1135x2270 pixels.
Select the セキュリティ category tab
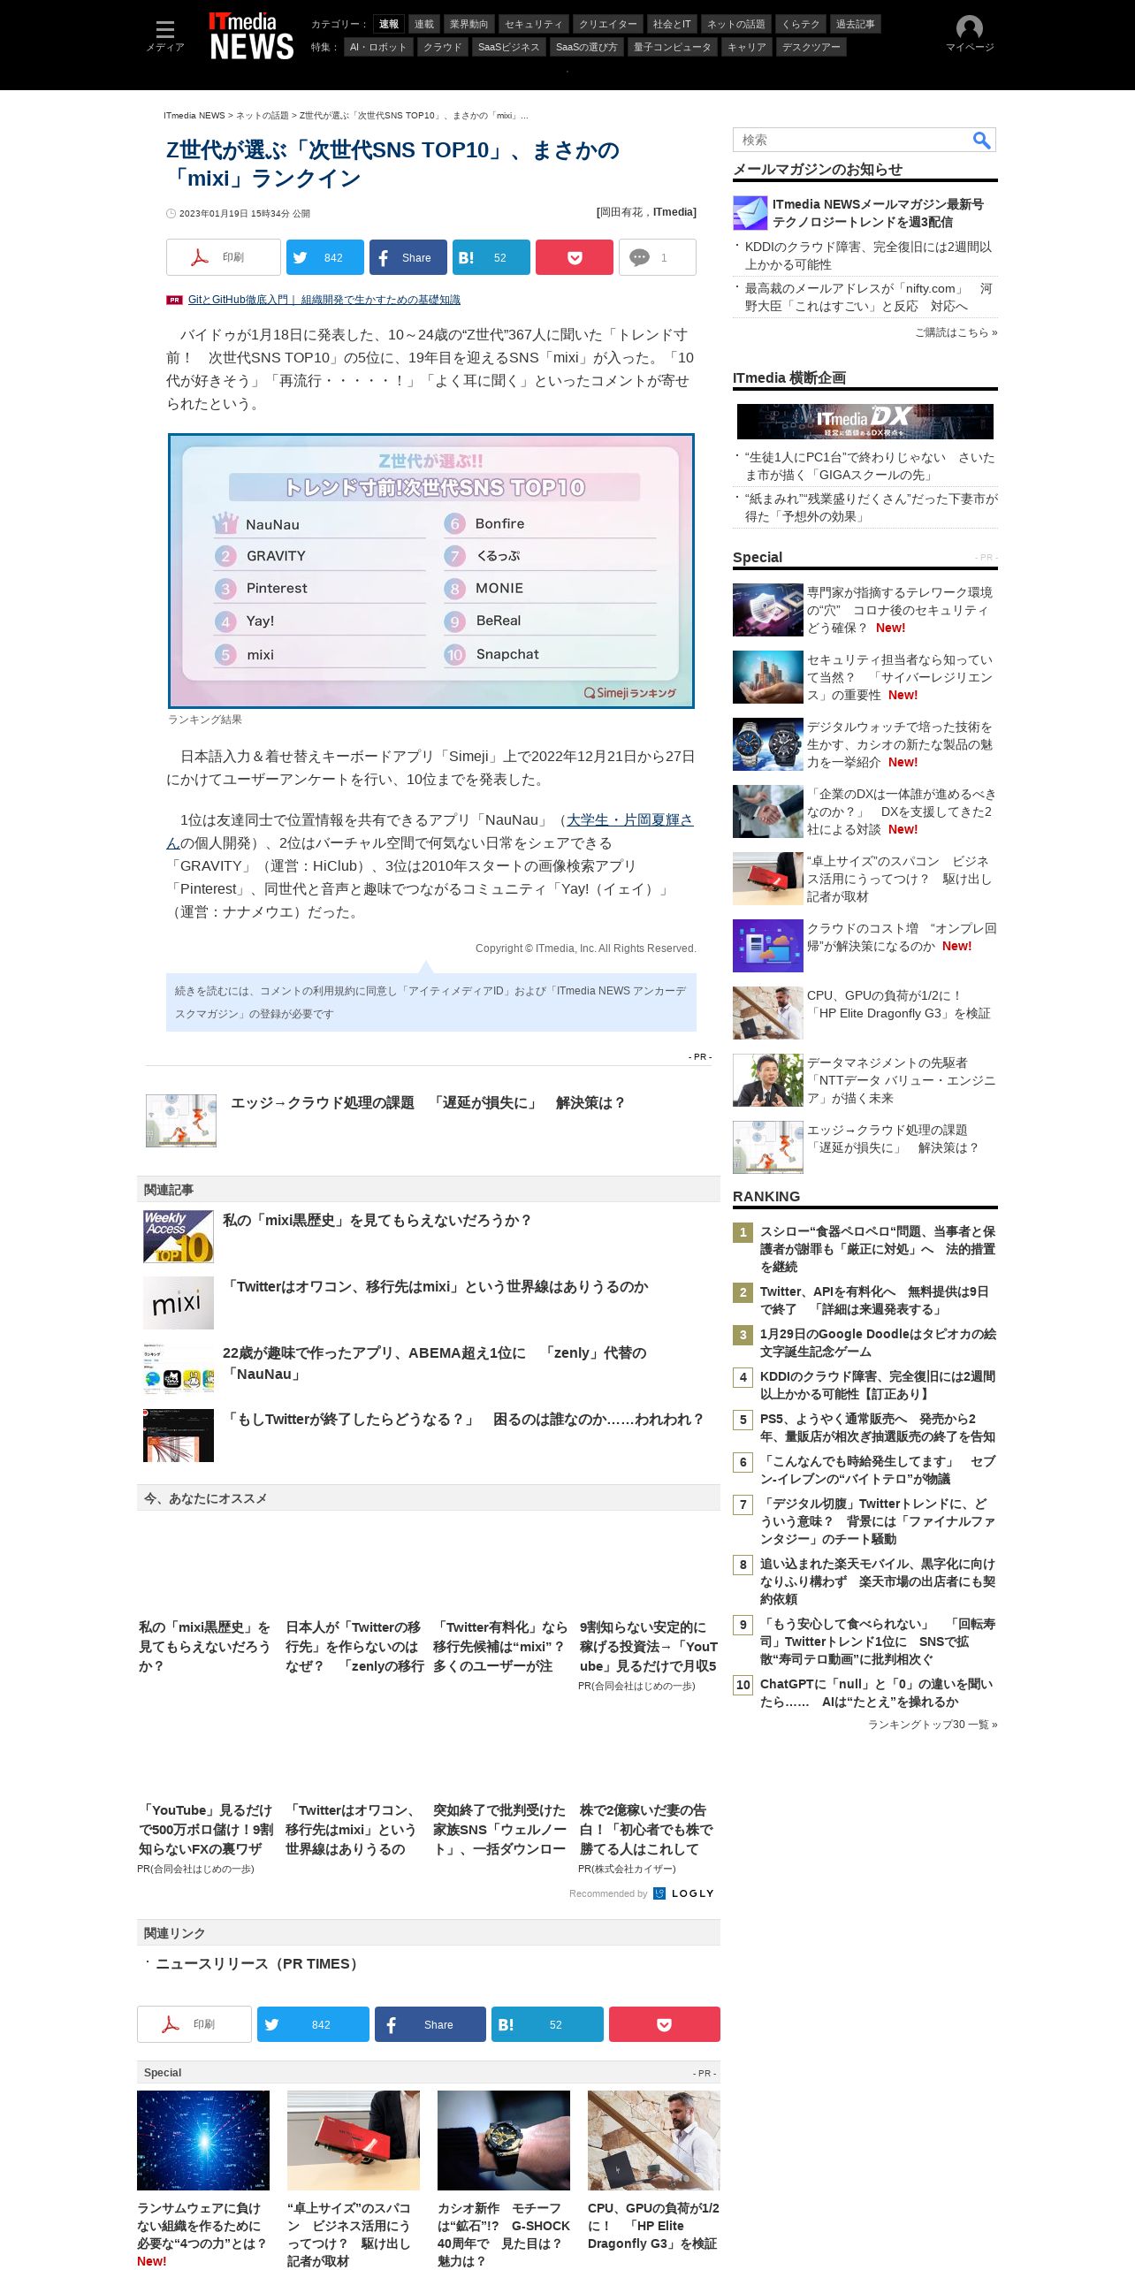(x=533, y=24)
